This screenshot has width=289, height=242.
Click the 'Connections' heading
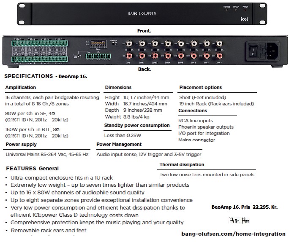pos(193,110)
